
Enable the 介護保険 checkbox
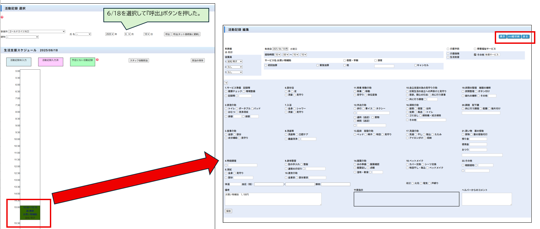[448, 53]
